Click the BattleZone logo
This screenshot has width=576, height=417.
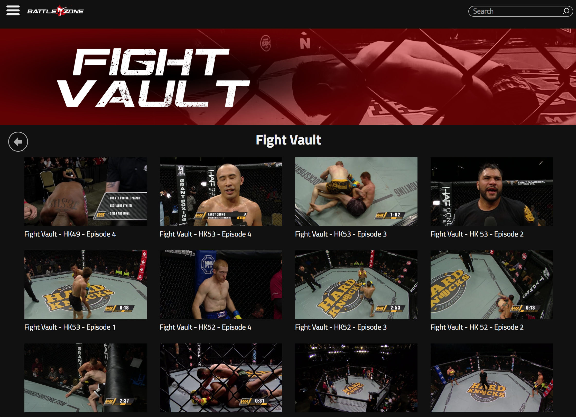pyautogui.click(x=55, y=11)
